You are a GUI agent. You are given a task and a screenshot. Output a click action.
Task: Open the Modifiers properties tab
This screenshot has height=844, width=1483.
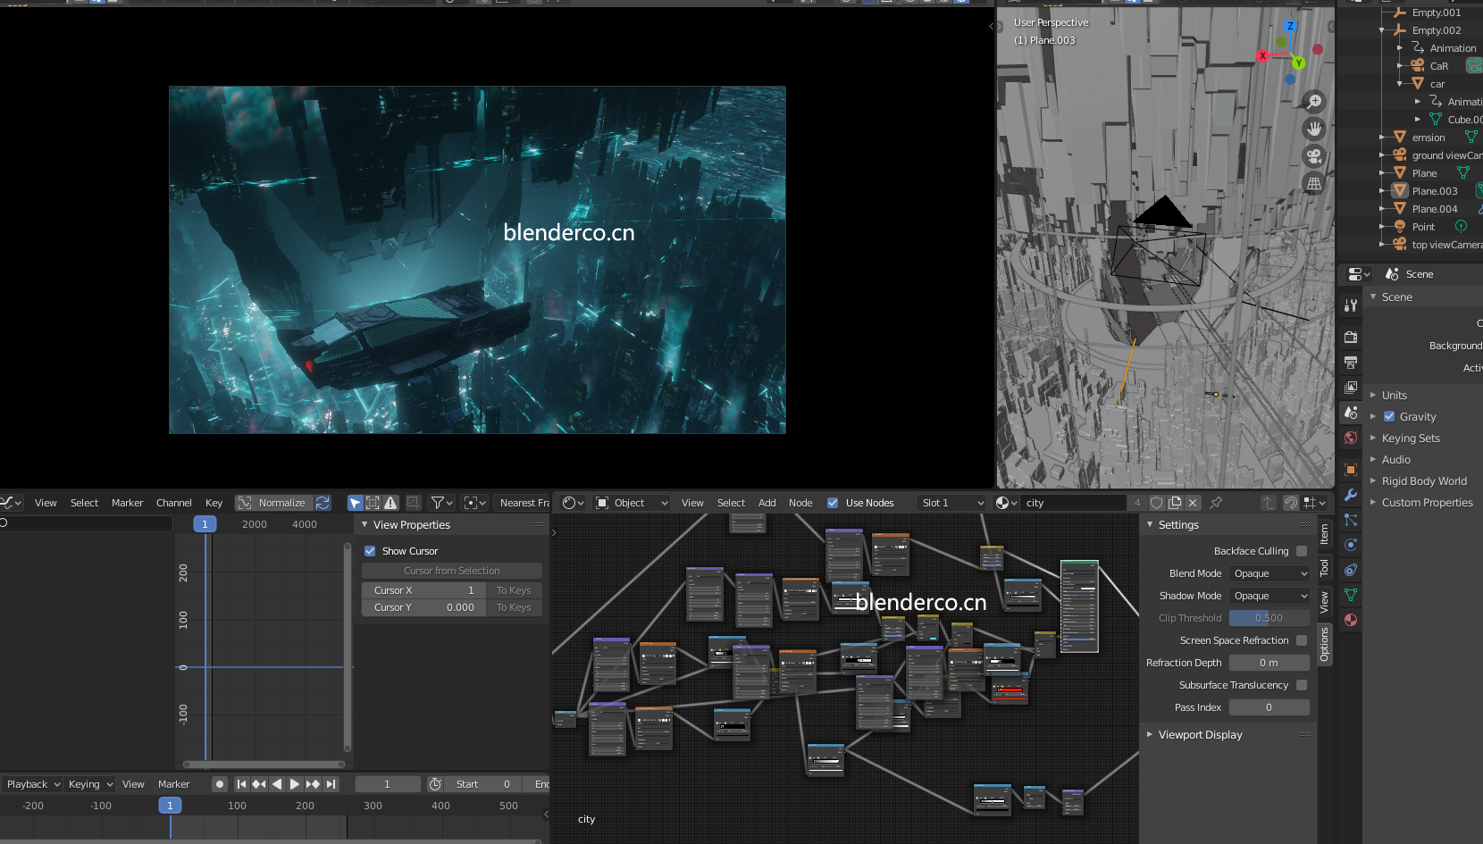1351,495
